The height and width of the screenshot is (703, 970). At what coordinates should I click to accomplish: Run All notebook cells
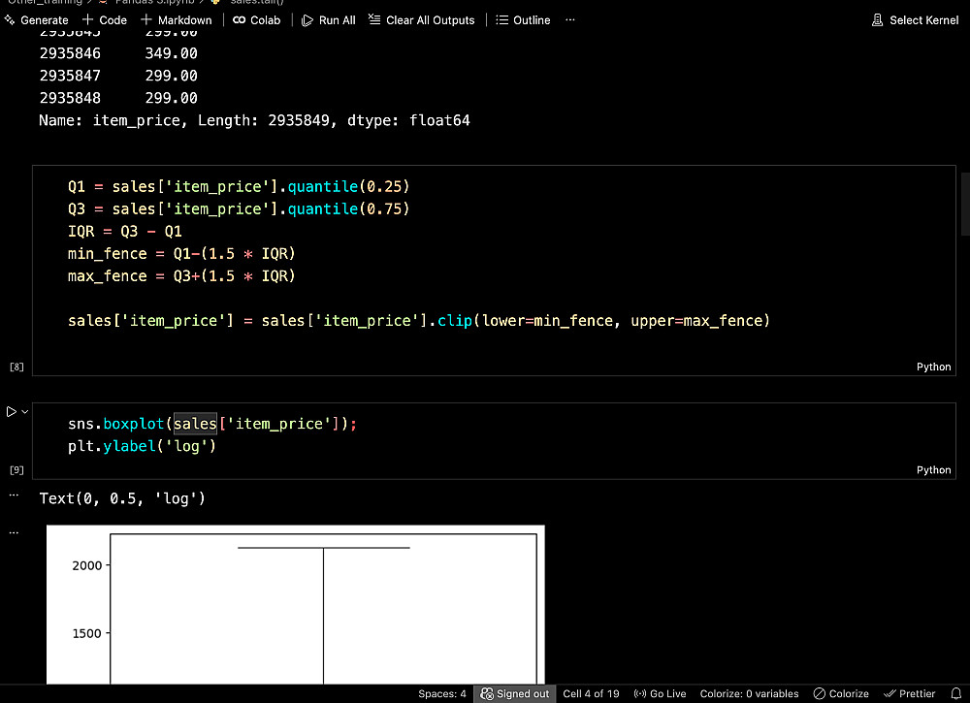(329, 19)
